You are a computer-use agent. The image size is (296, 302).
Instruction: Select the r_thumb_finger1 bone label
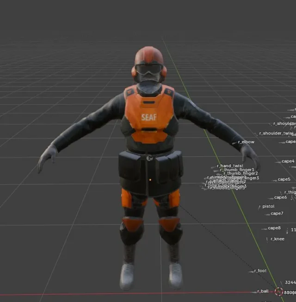coord(237,170)
